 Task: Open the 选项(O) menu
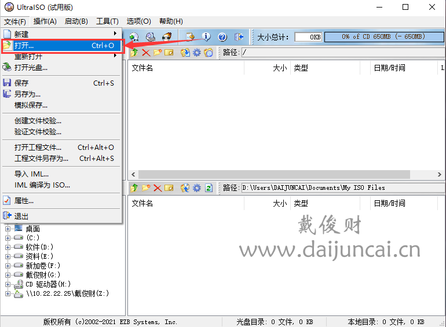138,21
